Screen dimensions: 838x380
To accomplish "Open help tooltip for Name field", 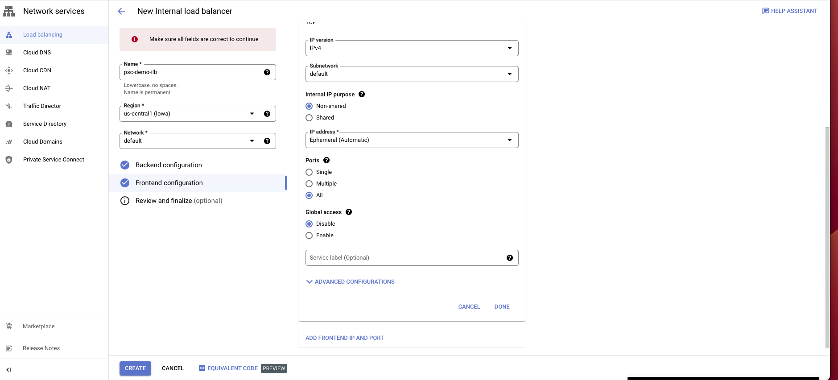I will coord(267,72).
